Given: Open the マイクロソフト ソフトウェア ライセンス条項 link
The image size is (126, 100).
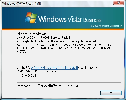Looking at the screenshot, I should pyautogui.click(x=54, y=68).
